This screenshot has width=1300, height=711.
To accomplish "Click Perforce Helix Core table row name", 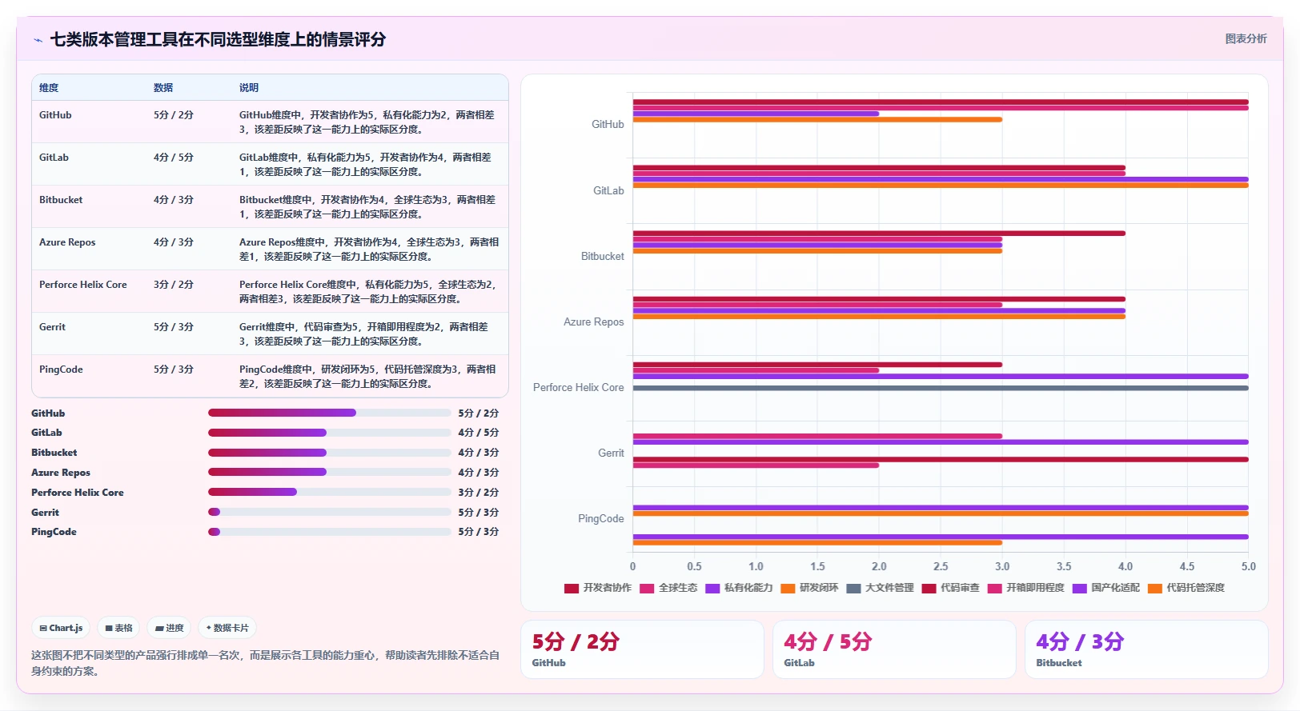I will [83, 285].
